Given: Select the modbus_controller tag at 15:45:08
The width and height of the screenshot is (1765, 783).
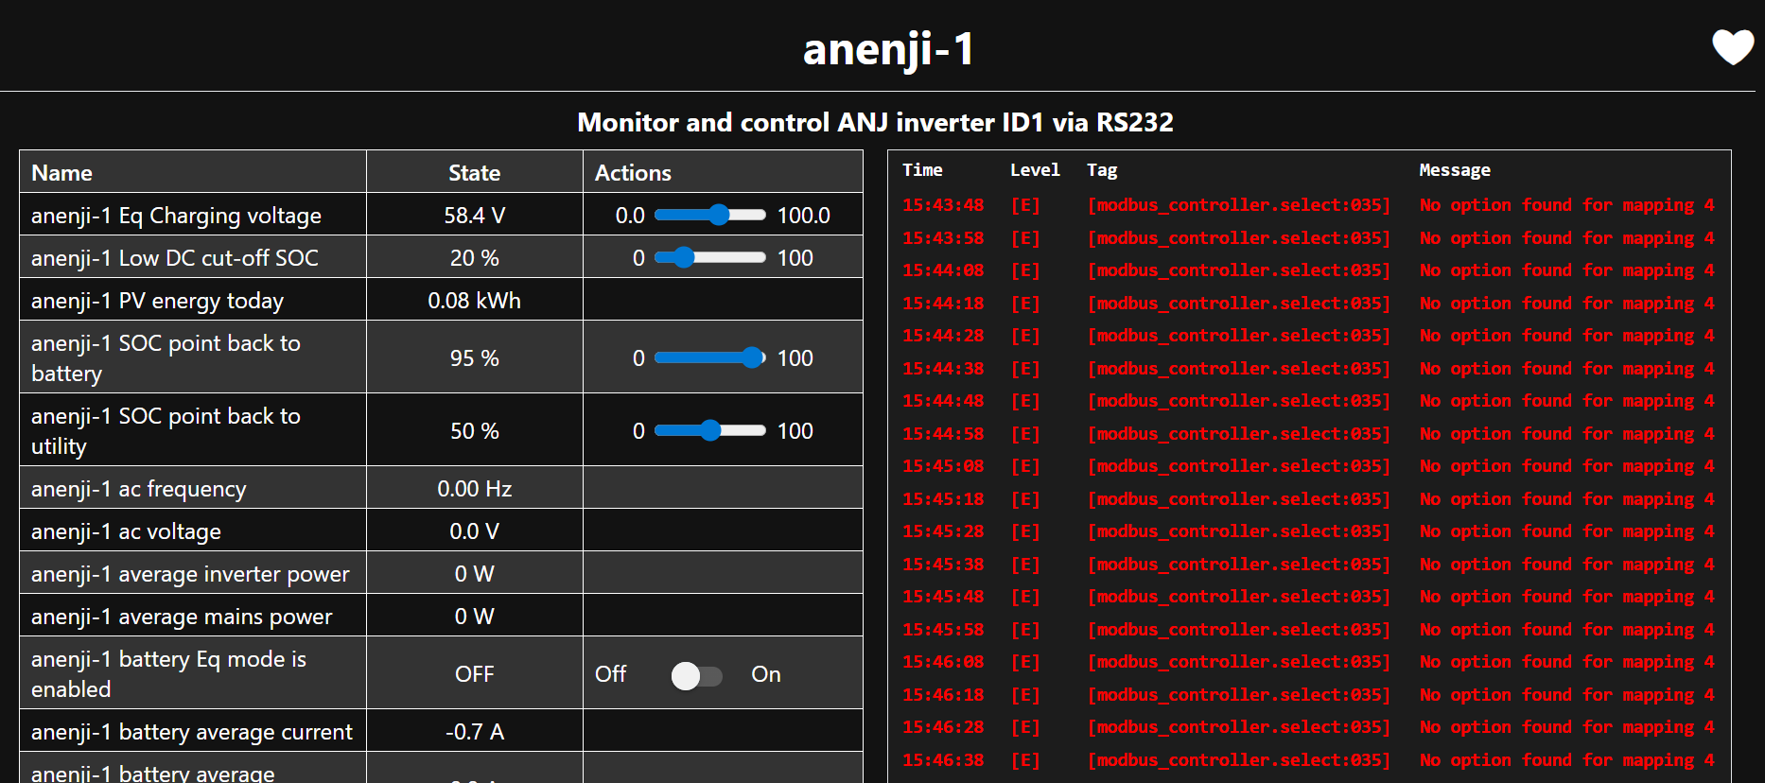Looking at the screenshot, I should 1238,466.
